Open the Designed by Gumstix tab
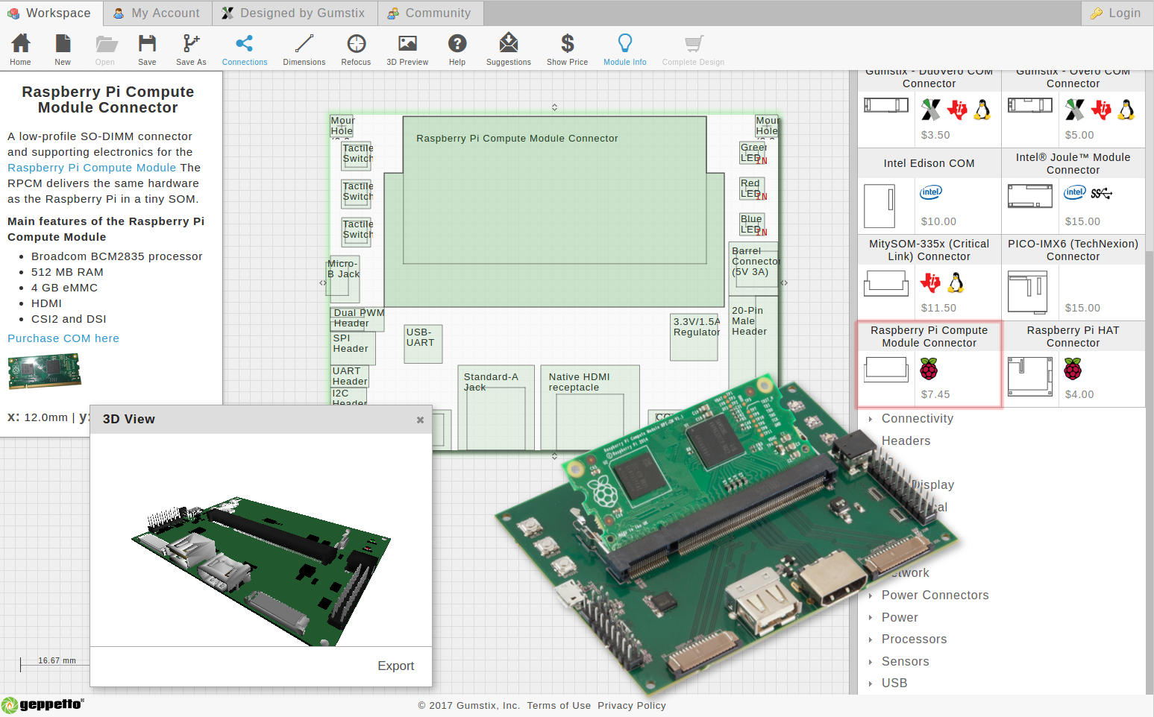Image resolution: width=1154 pixels, height=717 pixels. point(294,13)
